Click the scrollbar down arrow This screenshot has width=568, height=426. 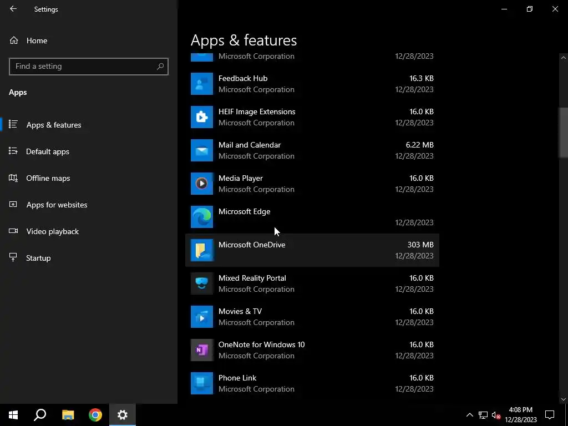click(x=564, y=399)
